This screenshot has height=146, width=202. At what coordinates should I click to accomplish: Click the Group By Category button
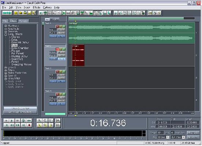(20, 108)
